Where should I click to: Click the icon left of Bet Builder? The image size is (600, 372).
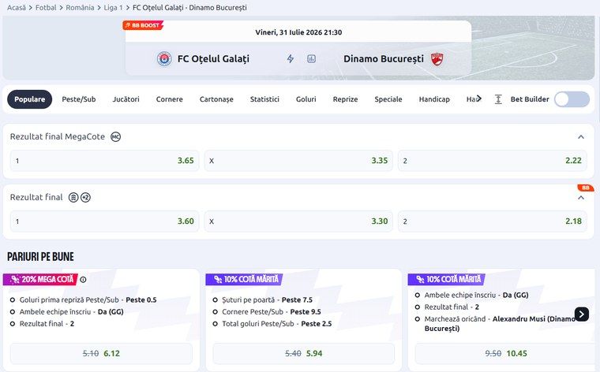[x=498, y=99]
